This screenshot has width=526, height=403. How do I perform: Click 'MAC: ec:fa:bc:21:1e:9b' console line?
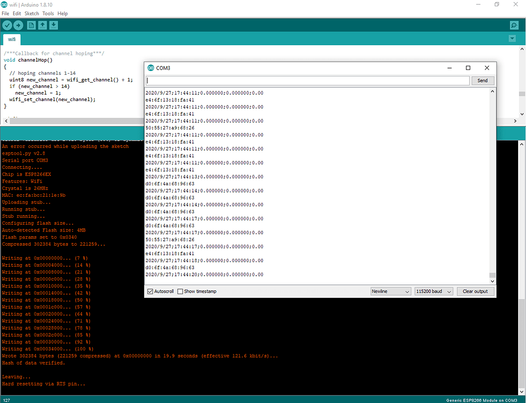click(x=34, y=195)
